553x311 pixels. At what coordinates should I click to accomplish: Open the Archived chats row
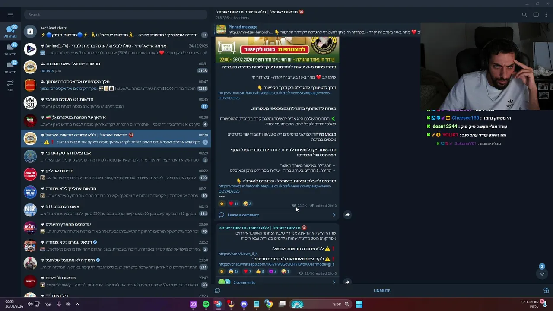pyautogui.click(x=116, y=32)
